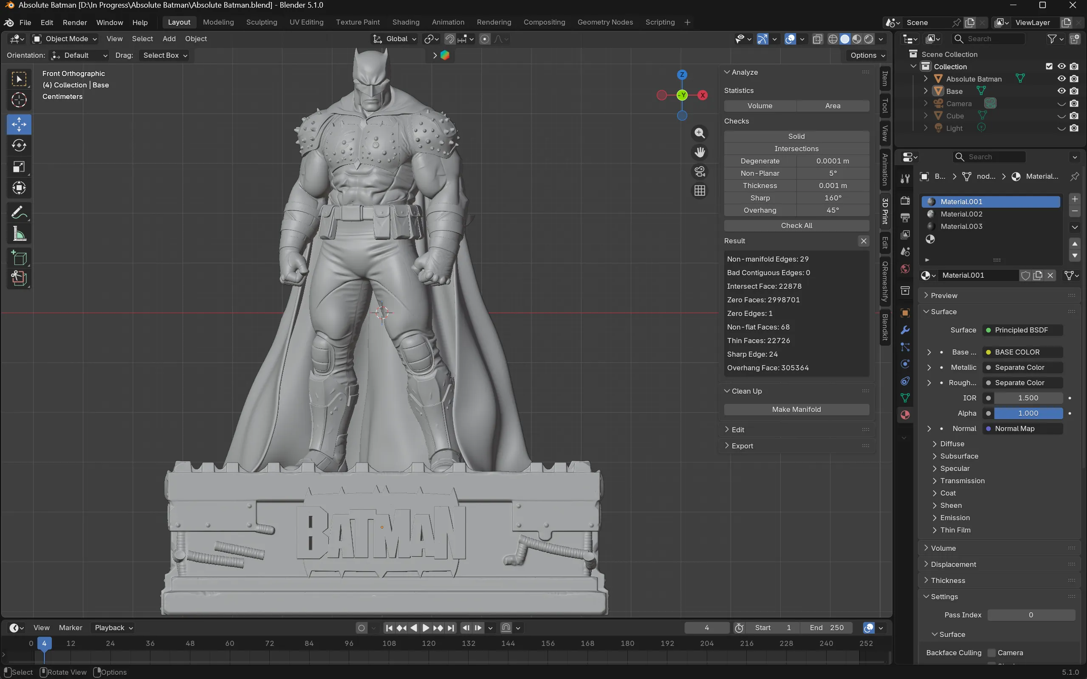Uncheck the Collection exclude checkbox
The image size is (1087, 679).
(1049, 67)
